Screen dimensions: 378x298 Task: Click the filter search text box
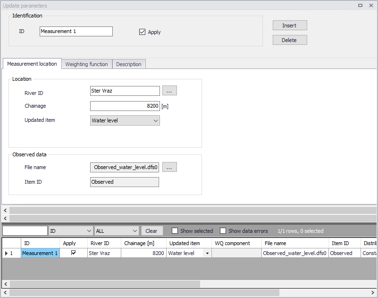[x=25, y=231]
